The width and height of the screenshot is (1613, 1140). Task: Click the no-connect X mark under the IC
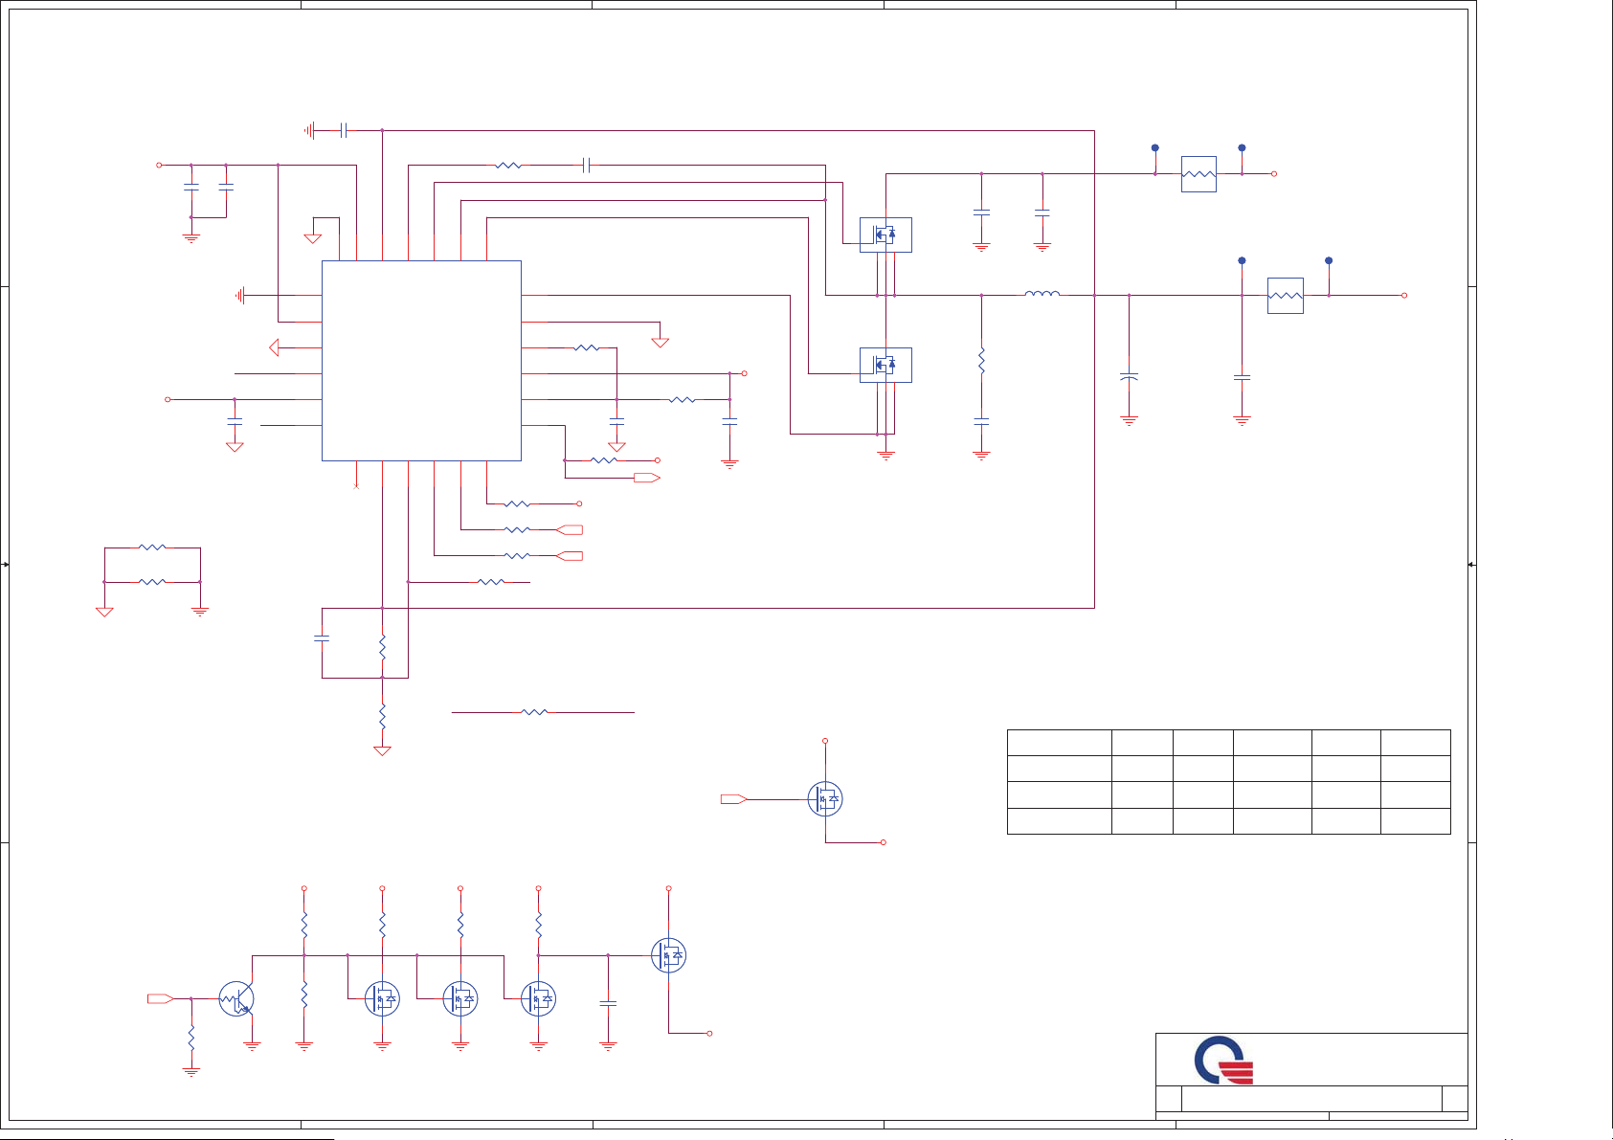click(x=356, y=486)
